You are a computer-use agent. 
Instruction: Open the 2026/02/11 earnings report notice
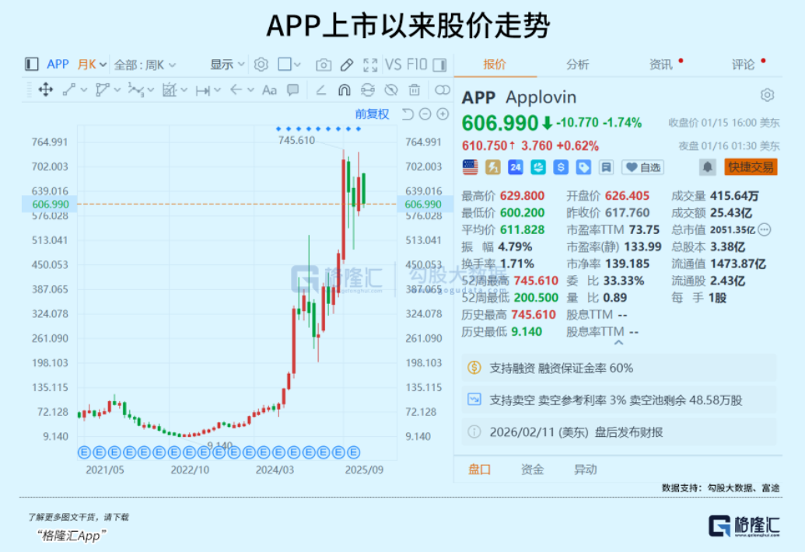618,432
